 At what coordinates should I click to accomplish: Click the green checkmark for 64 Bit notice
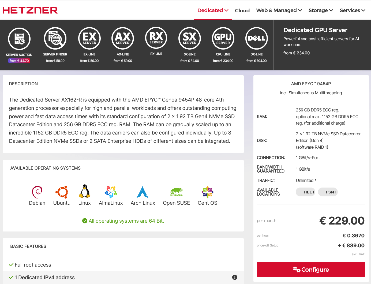tap(85, 221)
